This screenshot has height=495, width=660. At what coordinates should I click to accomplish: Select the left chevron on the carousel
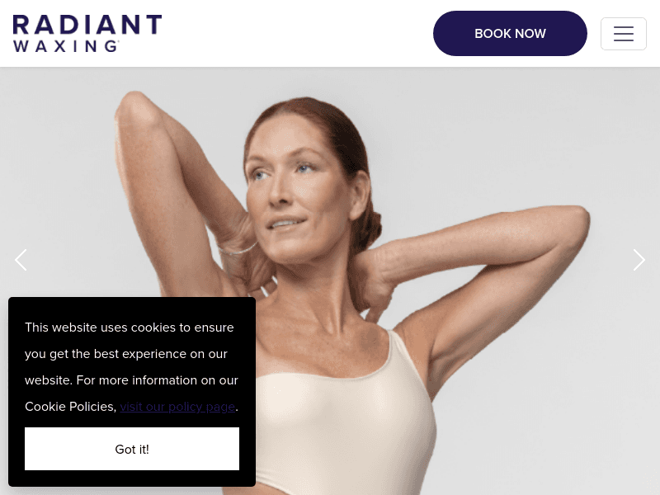pos(21,260)
